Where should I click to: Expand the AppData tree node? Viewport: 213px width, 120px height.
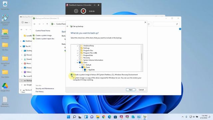click(x=82, y=70)
